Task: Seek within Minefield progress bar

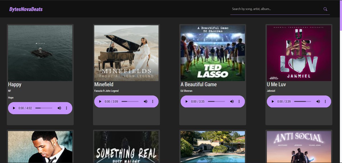Action: point(130,102)
